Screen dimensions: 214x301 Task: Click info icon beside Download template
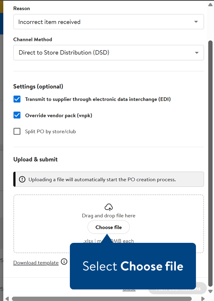click(64, 262)
